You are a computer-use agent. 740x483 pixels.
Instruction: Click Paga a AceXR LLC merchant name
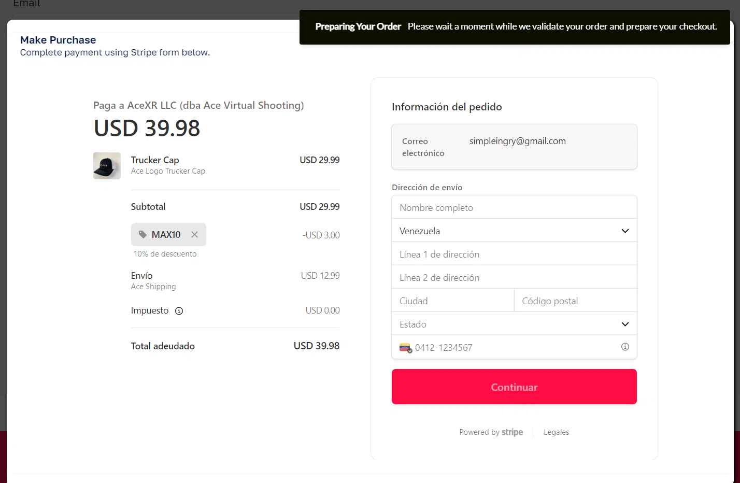point(198,105)
